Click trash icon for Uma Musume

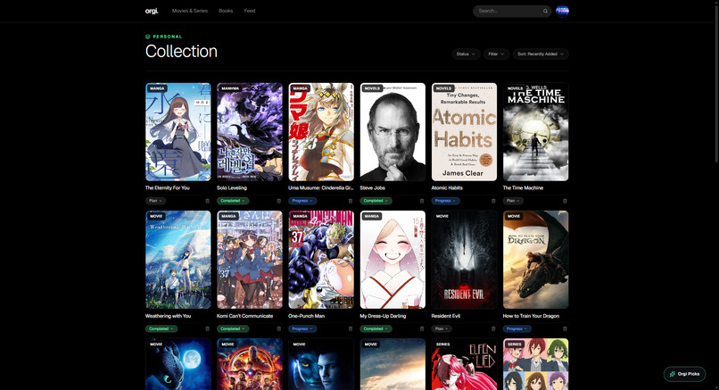(351, 201)
